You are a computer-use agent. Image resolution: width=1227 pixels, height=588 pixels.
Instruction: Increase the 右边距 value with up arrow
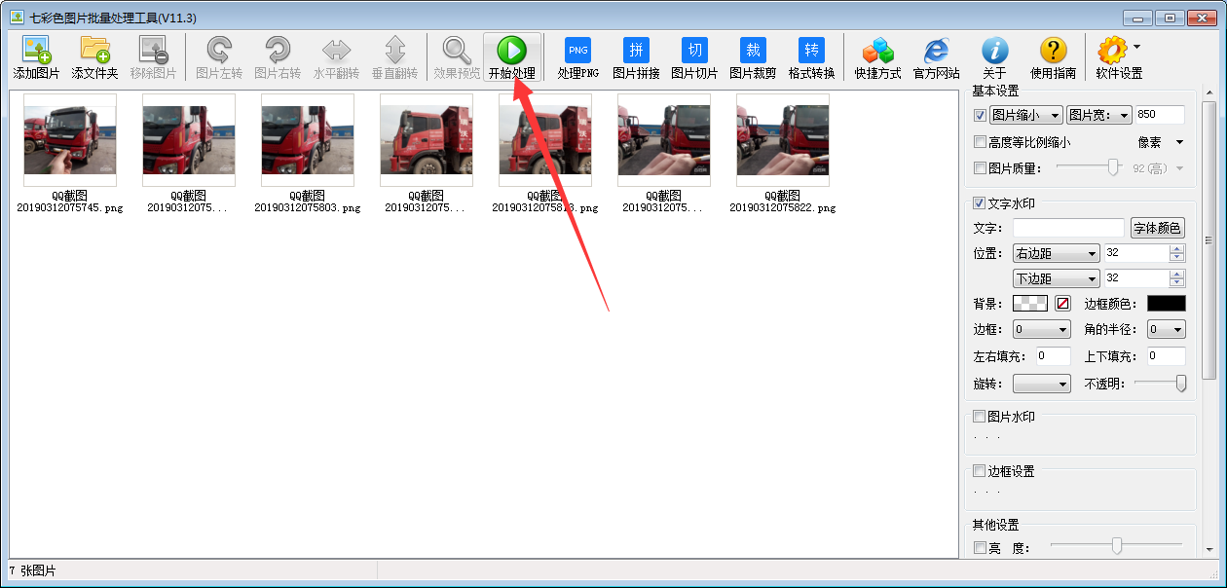tap(1177, 249)
